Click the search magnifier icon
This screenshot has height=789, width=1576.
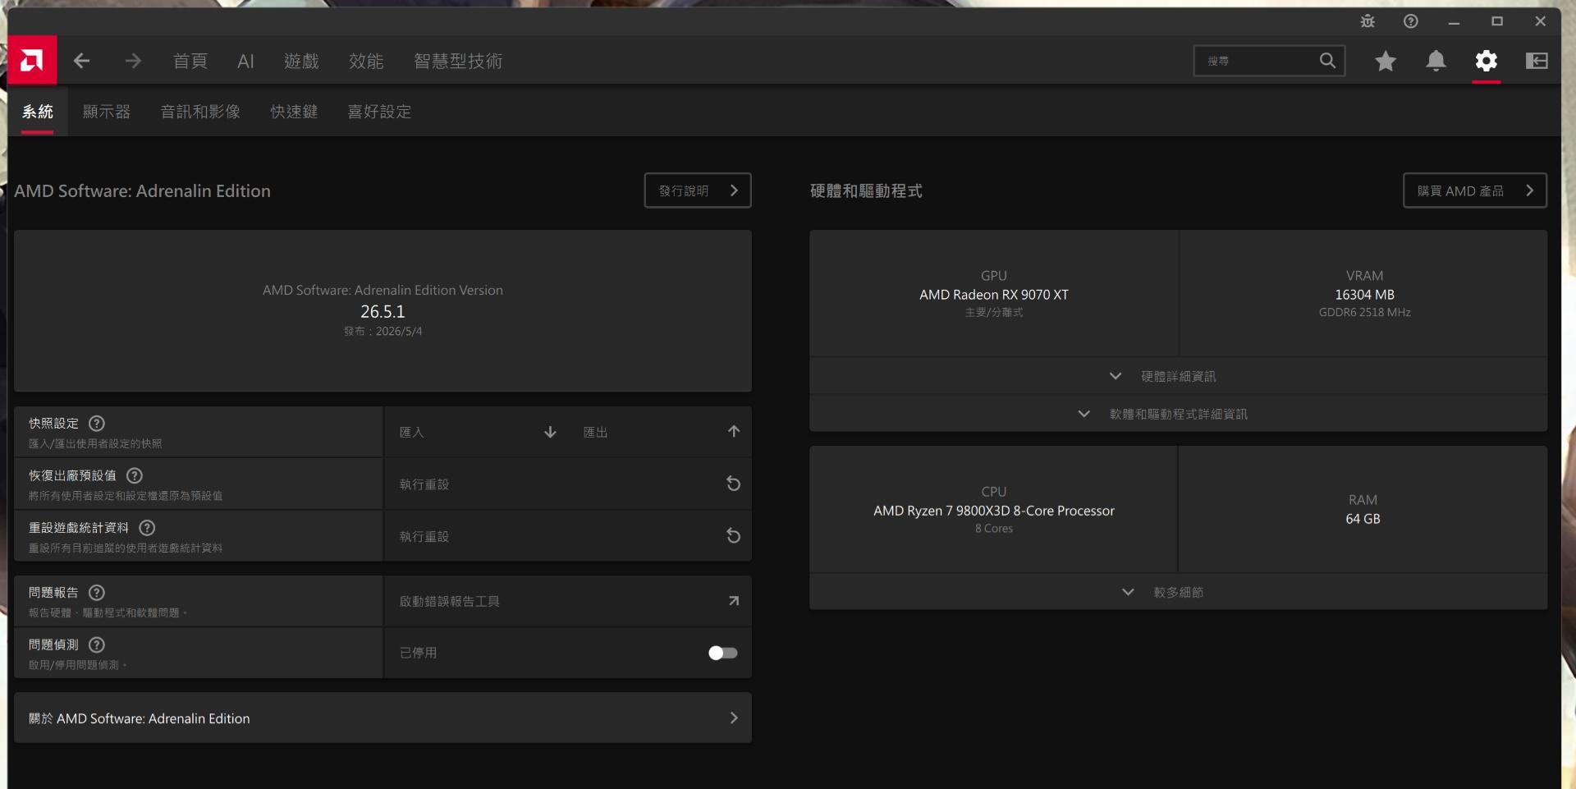coord(1327,61)
